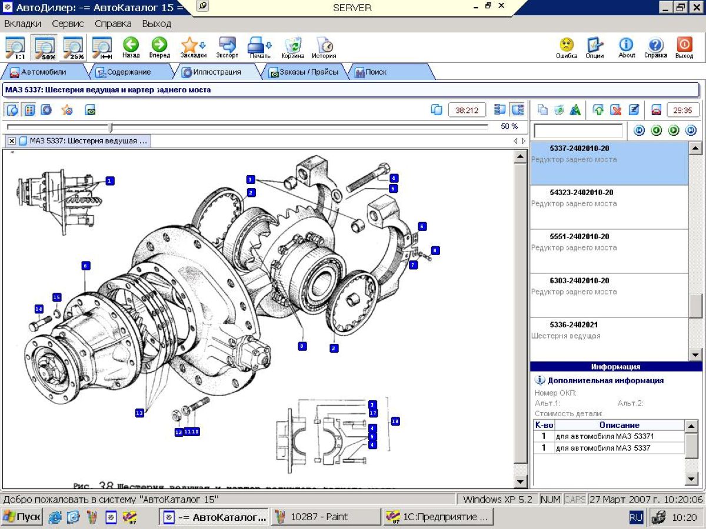Open the Справка toolbar help icon
This screenshot has height=529, width=706.
[x=655, y=48]
